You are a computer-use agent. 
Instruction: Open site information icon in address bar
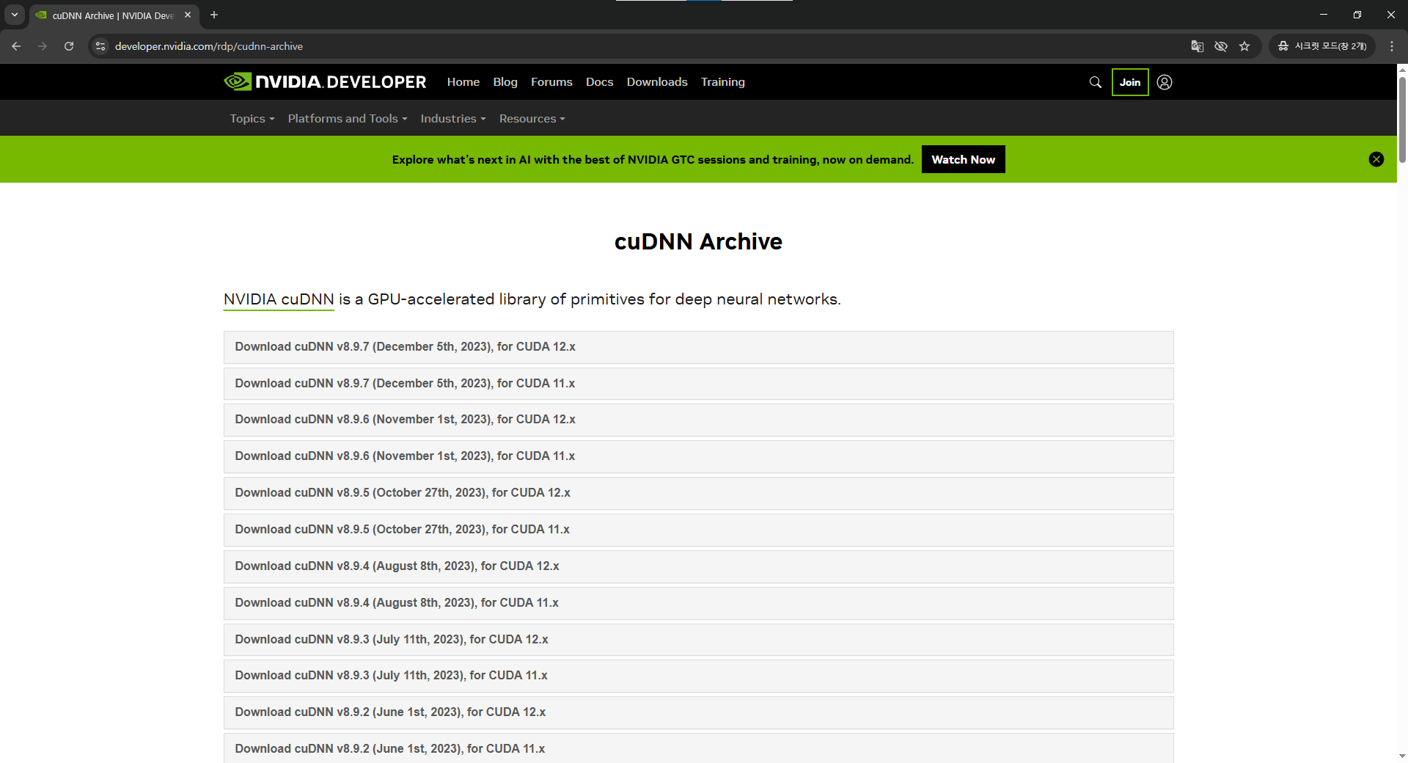pyautogui.click(x=100, y=46)
